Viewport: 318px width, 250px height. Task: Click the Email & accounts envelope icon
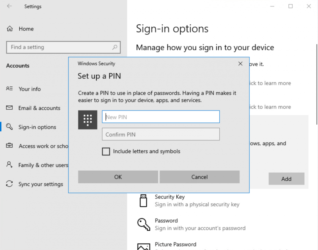(x=9, y=108)
